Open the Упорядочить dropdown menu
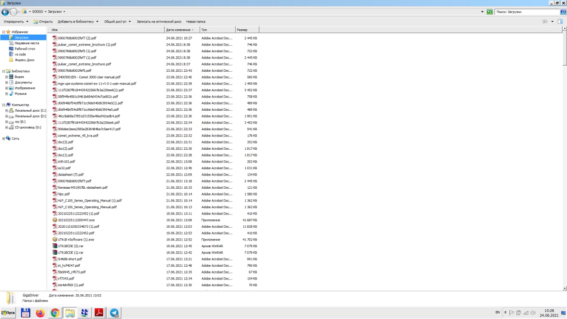567x319 pixels. click(16, 21)
